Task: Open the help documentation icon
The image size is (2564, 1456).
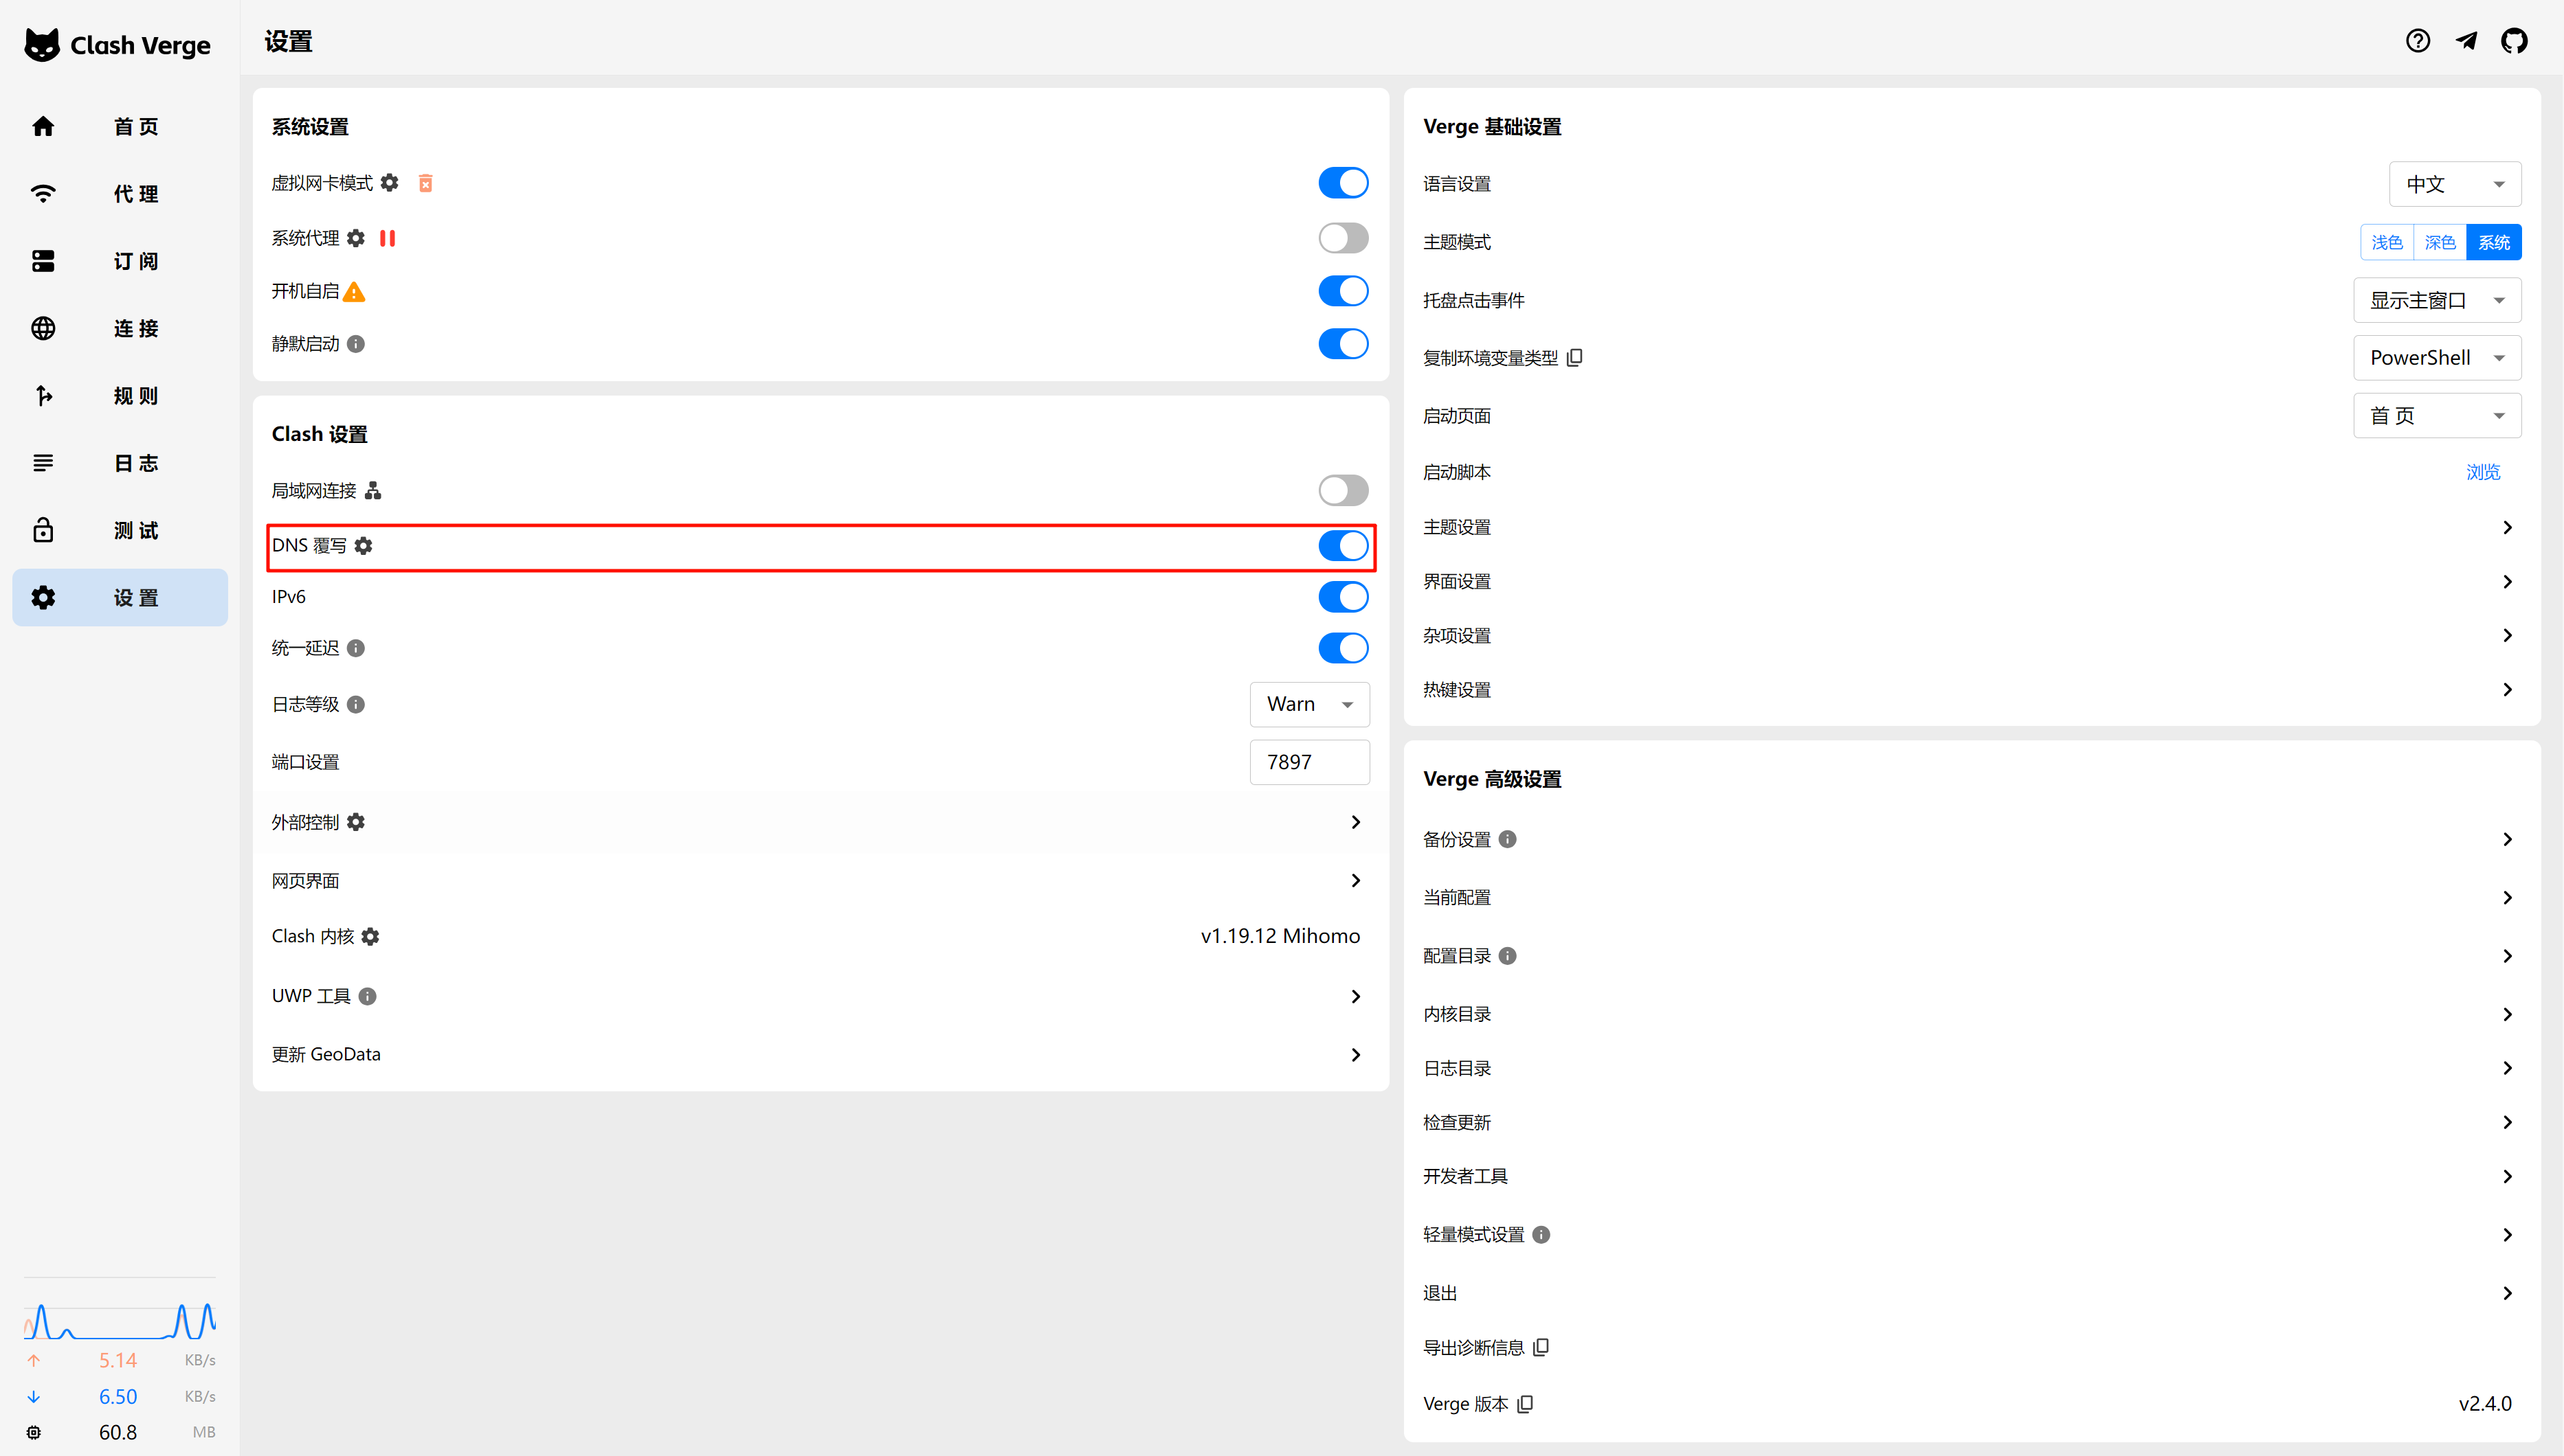Action: pos(2418,41)
